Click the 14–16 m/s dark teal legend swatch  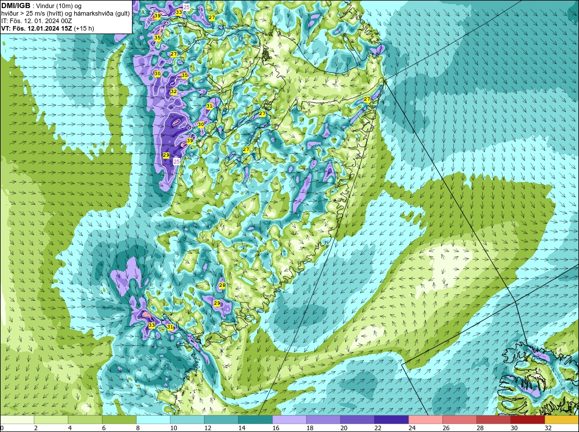coord(255,420)
